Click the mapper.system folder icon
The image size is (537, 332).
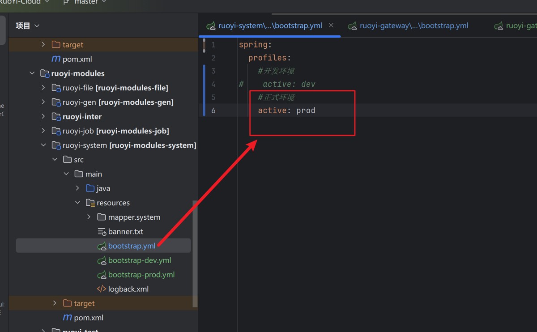click(102, 217)
